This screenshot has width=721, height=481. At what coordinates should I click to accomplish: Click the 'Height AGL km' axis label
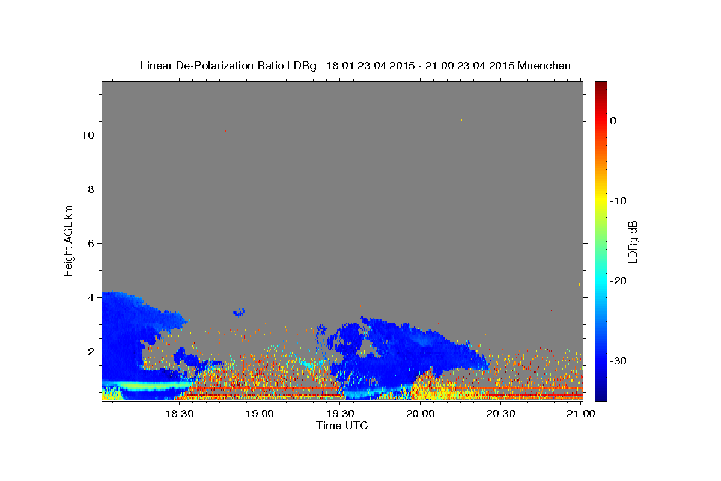click(68, 240)
